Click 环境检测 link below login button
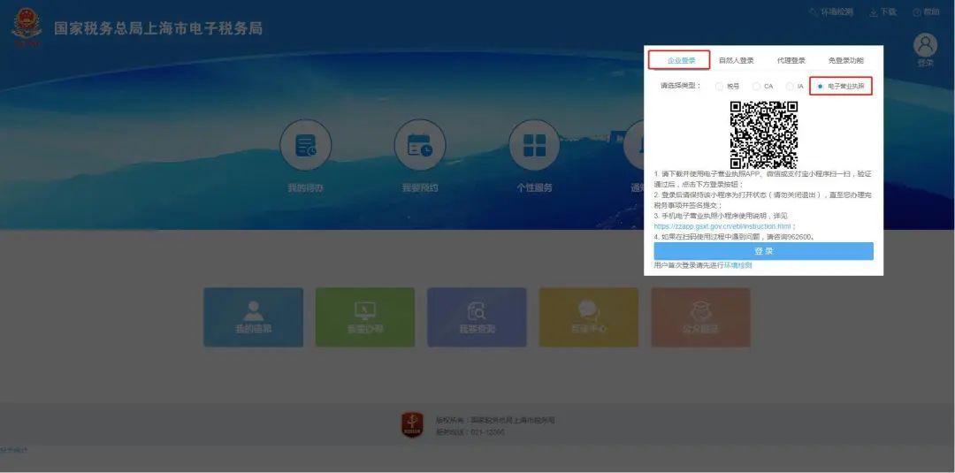 (737, 265)
